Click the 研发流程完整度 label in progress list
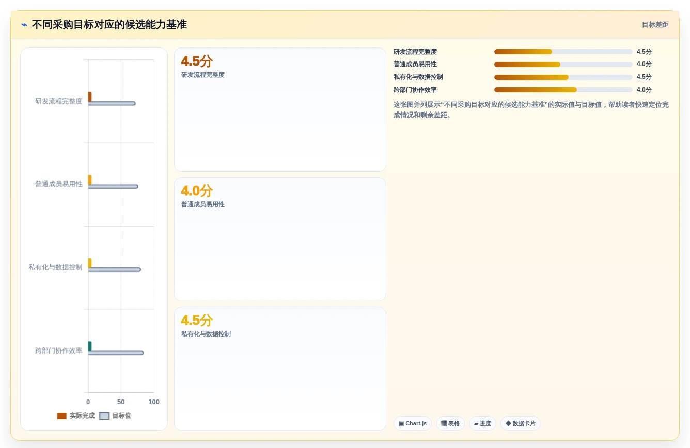 [415, 52]
